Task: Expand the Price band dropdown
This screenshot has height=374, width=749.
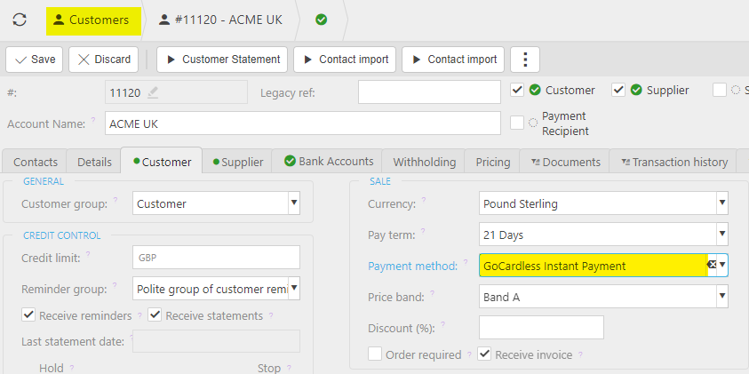Action: [721, 297]
